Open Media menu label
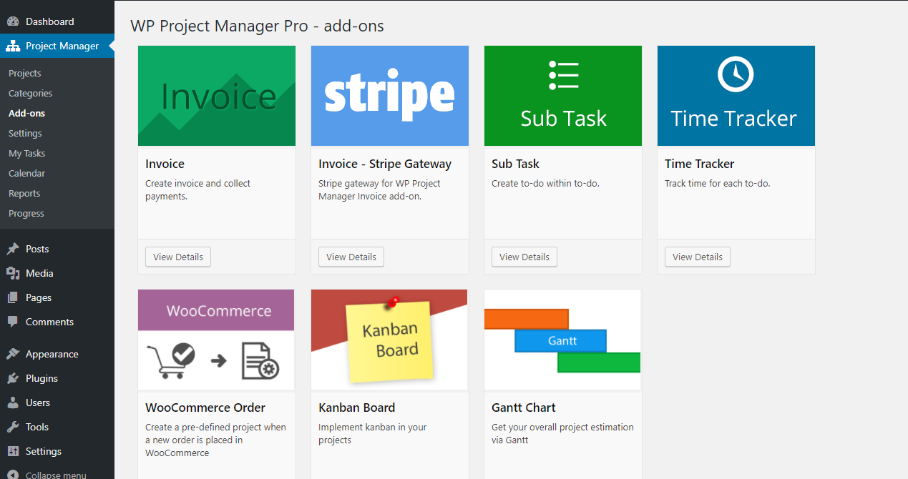908x479 pixels. pos(39,273)
